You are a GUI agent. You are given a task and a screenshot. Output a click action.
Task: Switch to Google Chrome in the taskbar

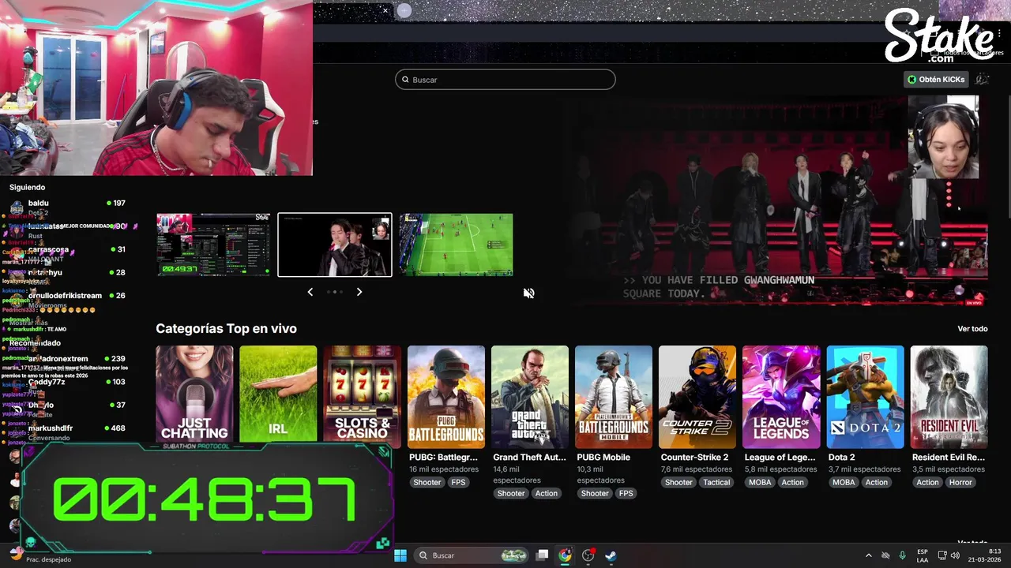(565, 555)
